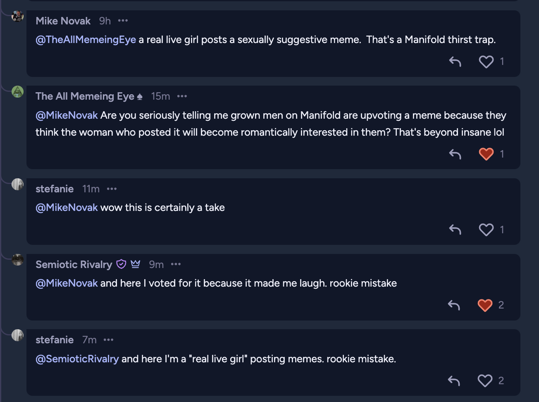
Task: Open the @SemioticRivalry mention link
Action: 77,359
